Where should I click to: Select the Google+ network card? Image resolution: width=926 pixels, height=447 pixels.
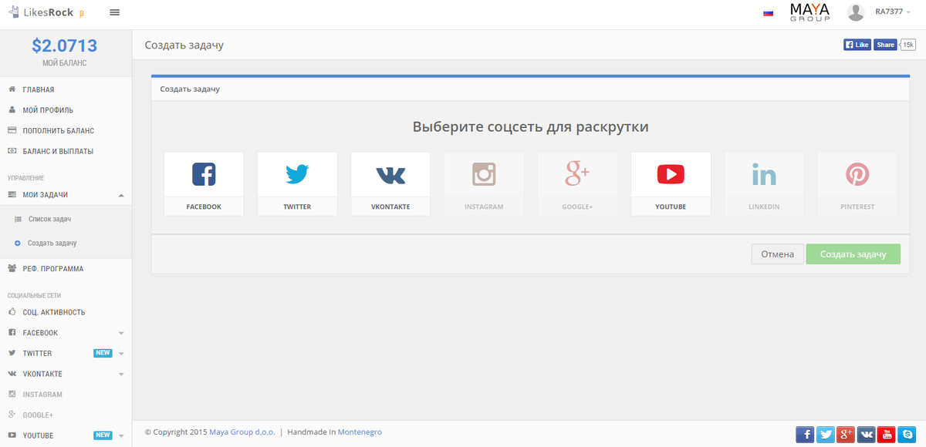coord(577,183)
